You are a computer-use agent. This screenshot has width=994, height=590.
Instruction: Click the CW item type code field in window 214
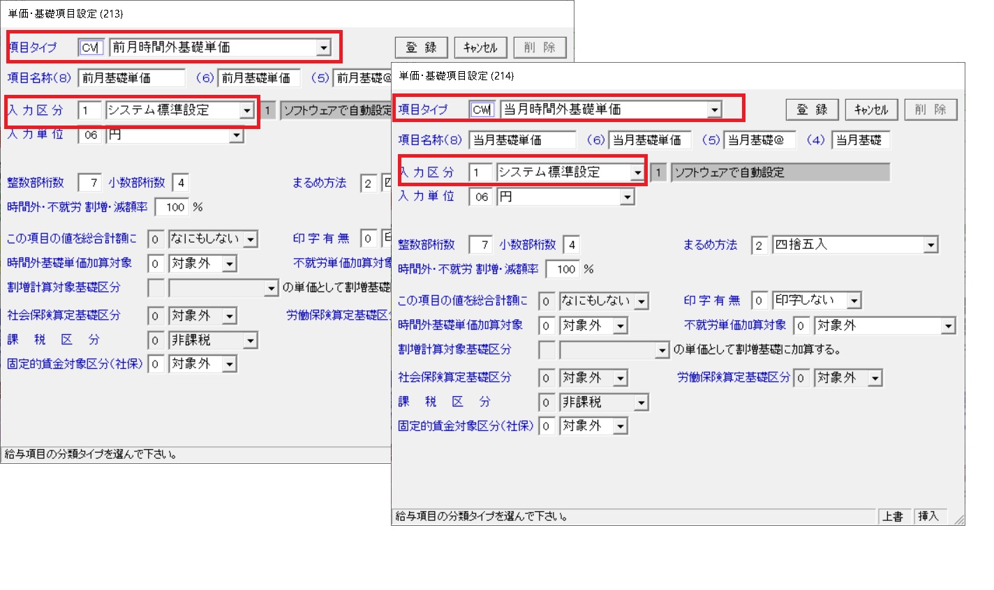[482, 109]
